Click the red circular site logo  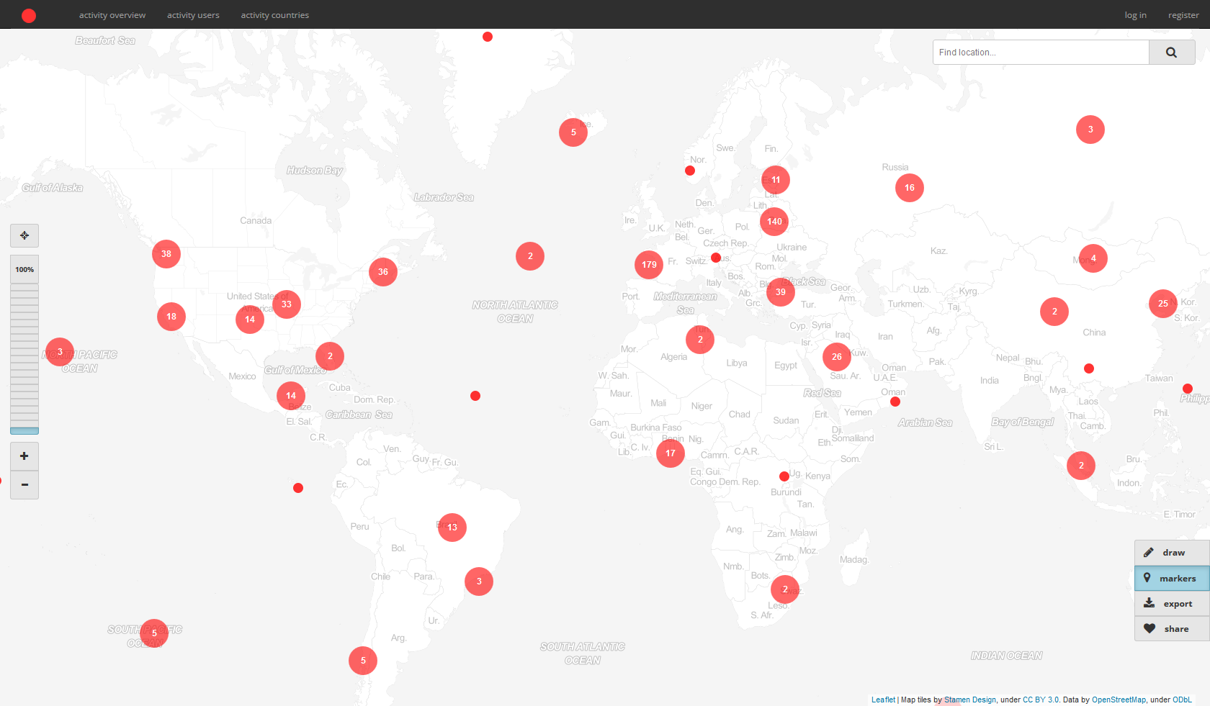[29, 14]
